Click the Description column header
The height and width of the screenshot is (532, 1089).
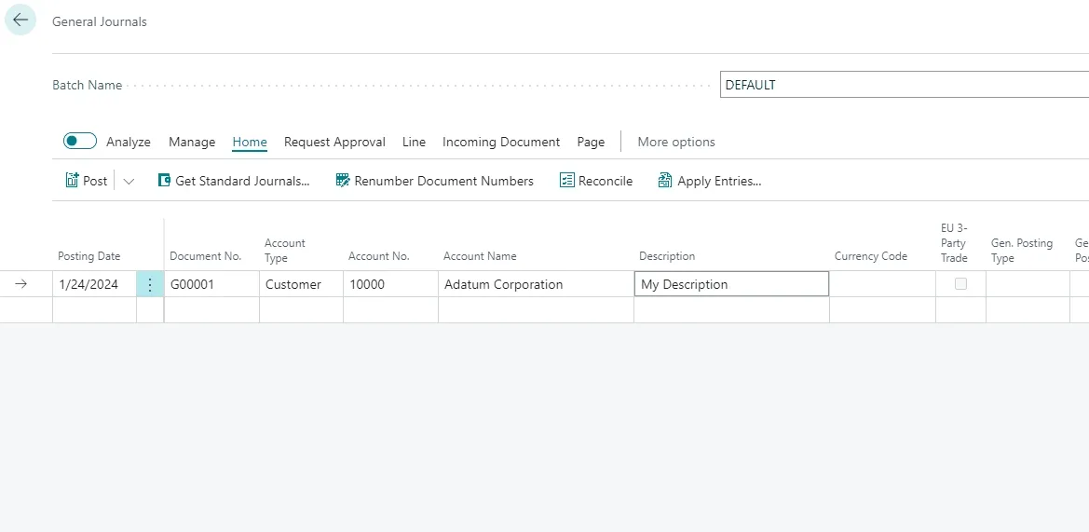pyautogui.click(x=667, y=256)
